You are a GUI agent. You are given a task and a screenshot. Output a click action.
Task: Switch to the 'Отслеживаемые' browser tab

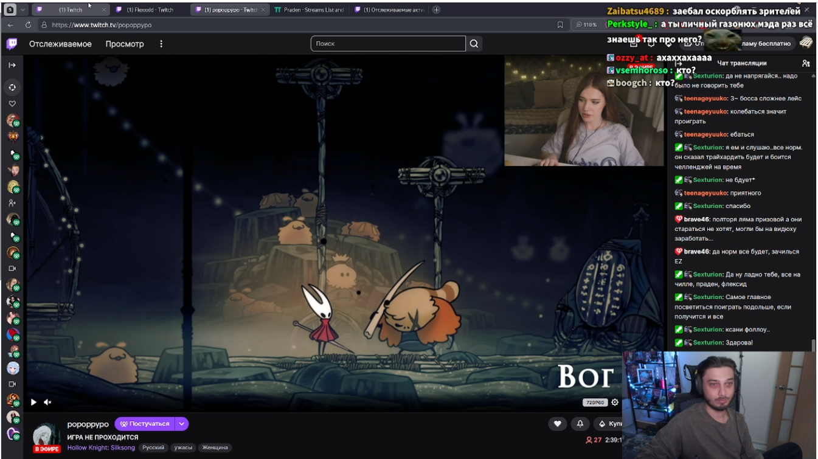(x=388, y=10)
